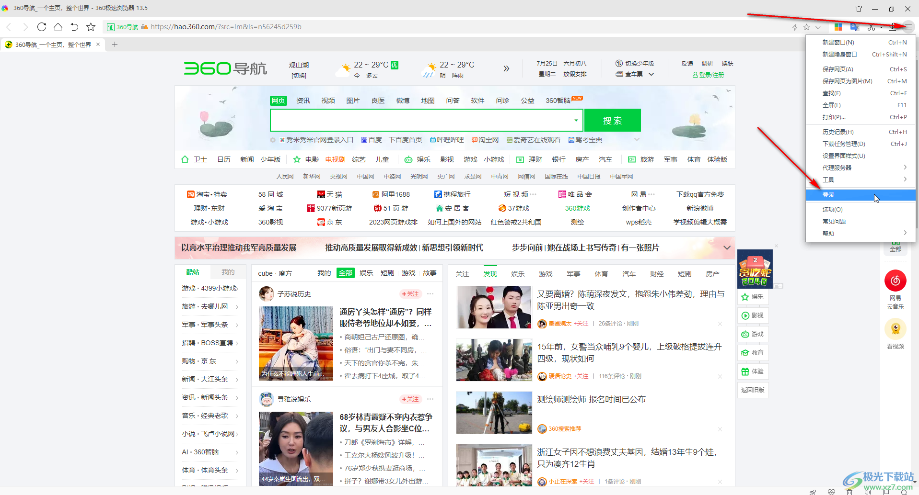Open 淘宝·特卖 site link
Image resolution: width=919 pixels, height=495 pixels.
point(207,194)
